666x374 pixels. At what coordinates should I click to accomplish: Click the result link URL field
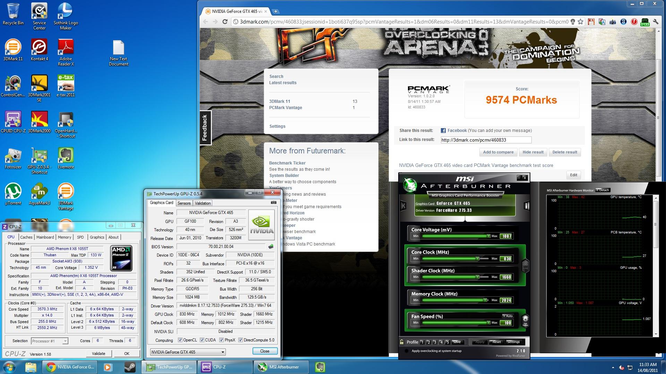[x=486, y=140]
